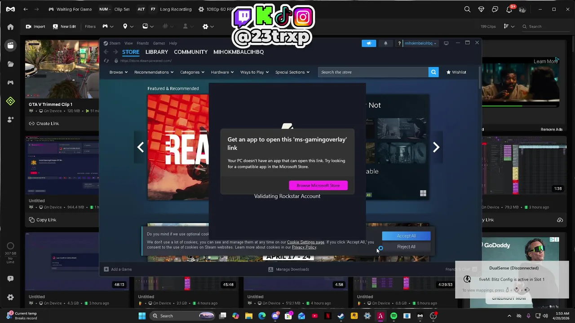The height and width of the screenshot is (323, 575).
Task: Open Manage Downloads in Steam
Action: click(x=288, y=270)
